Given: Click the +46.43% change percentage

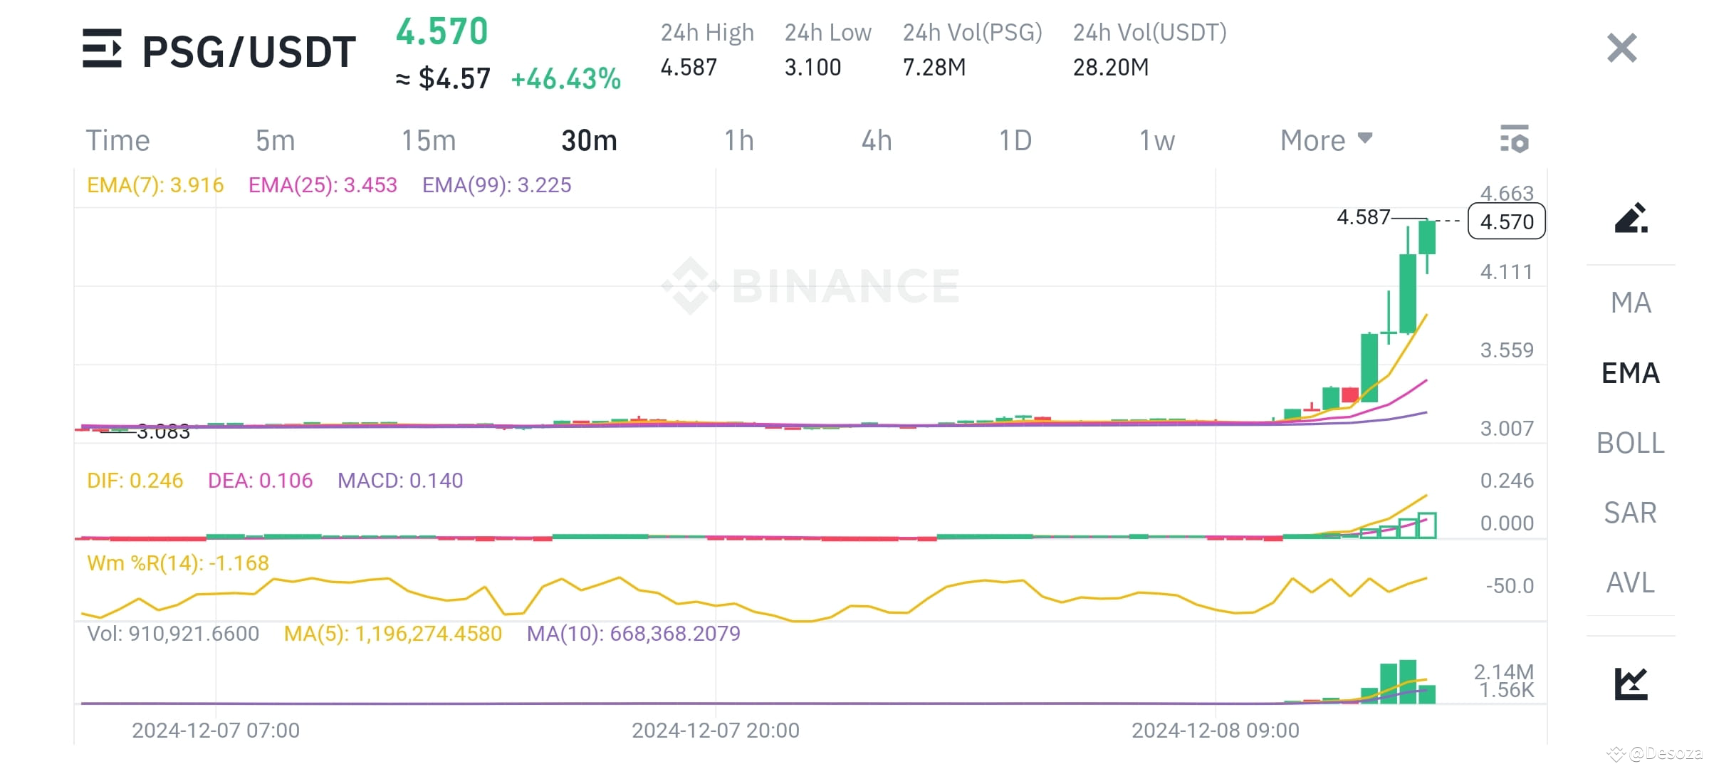Looking at the screenshot, I should 565,80.
